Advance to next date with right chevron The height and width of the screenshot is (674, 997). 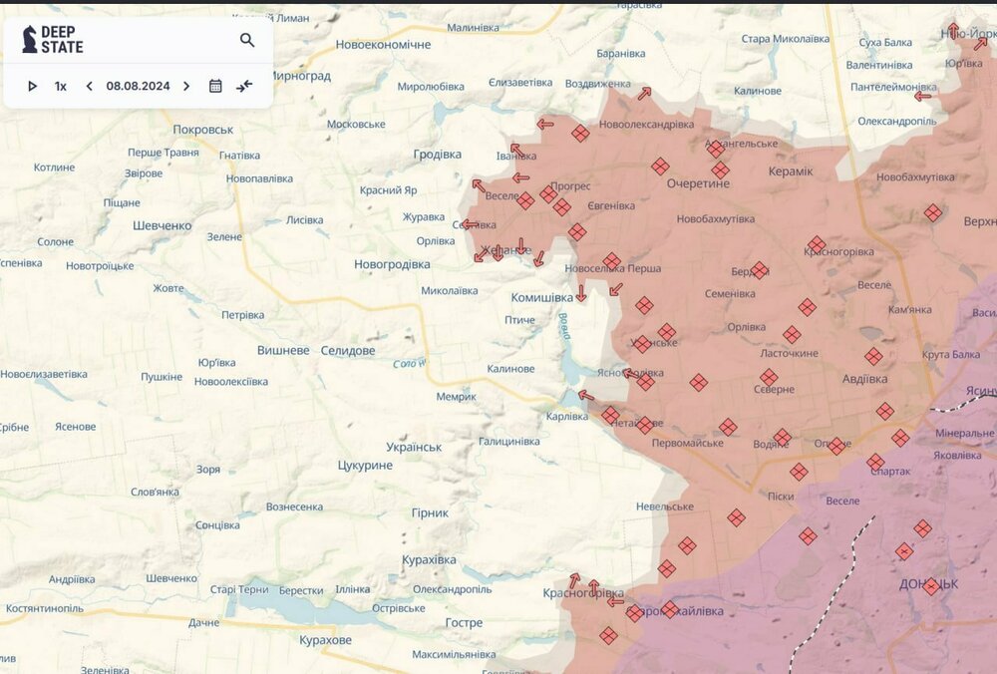coord(186,86)
